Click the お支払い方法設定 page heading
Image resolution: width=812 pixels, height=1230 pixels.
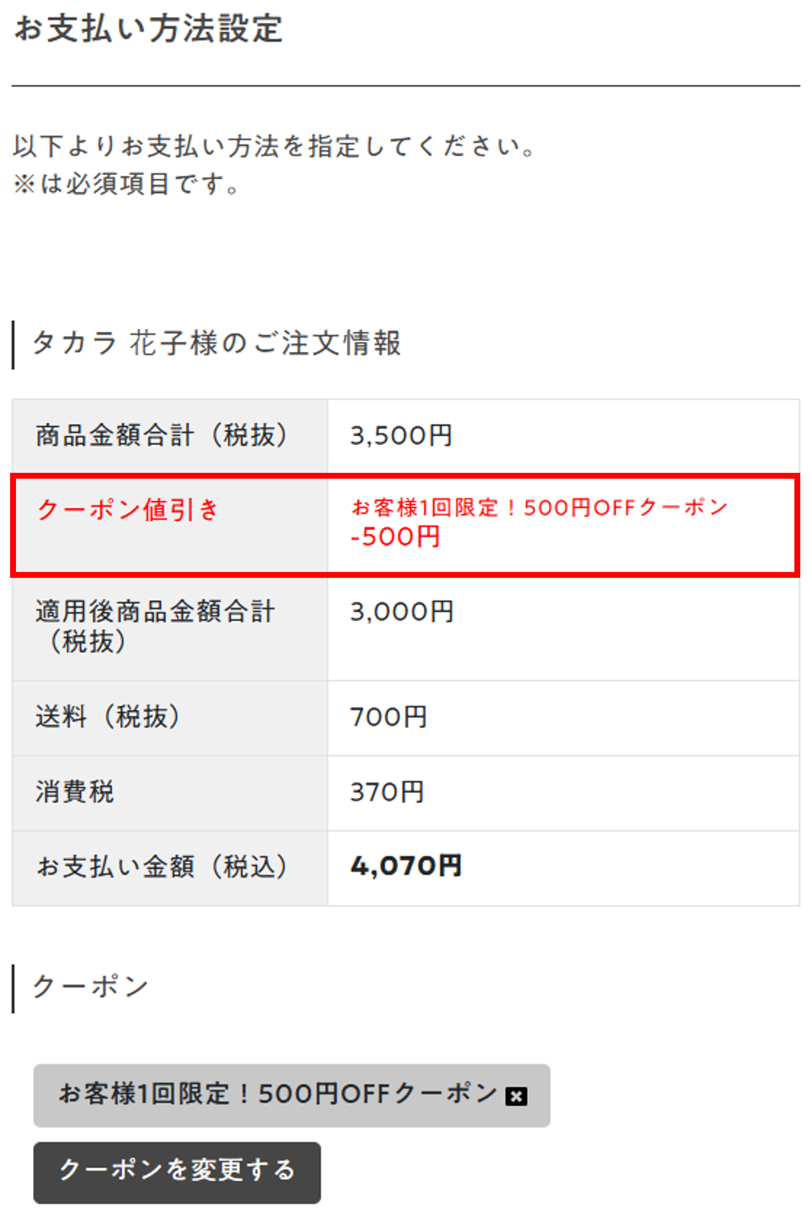(x=149, y=29)
